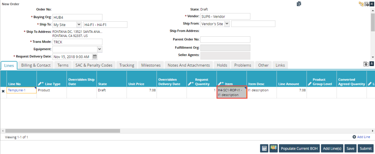Click the Trans Mode field with TRCK

pyautogui.click(x=77, y=42)
